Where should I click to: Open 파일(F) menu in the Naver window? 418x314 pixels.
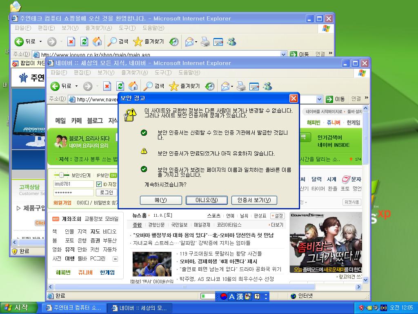[59, 73]
